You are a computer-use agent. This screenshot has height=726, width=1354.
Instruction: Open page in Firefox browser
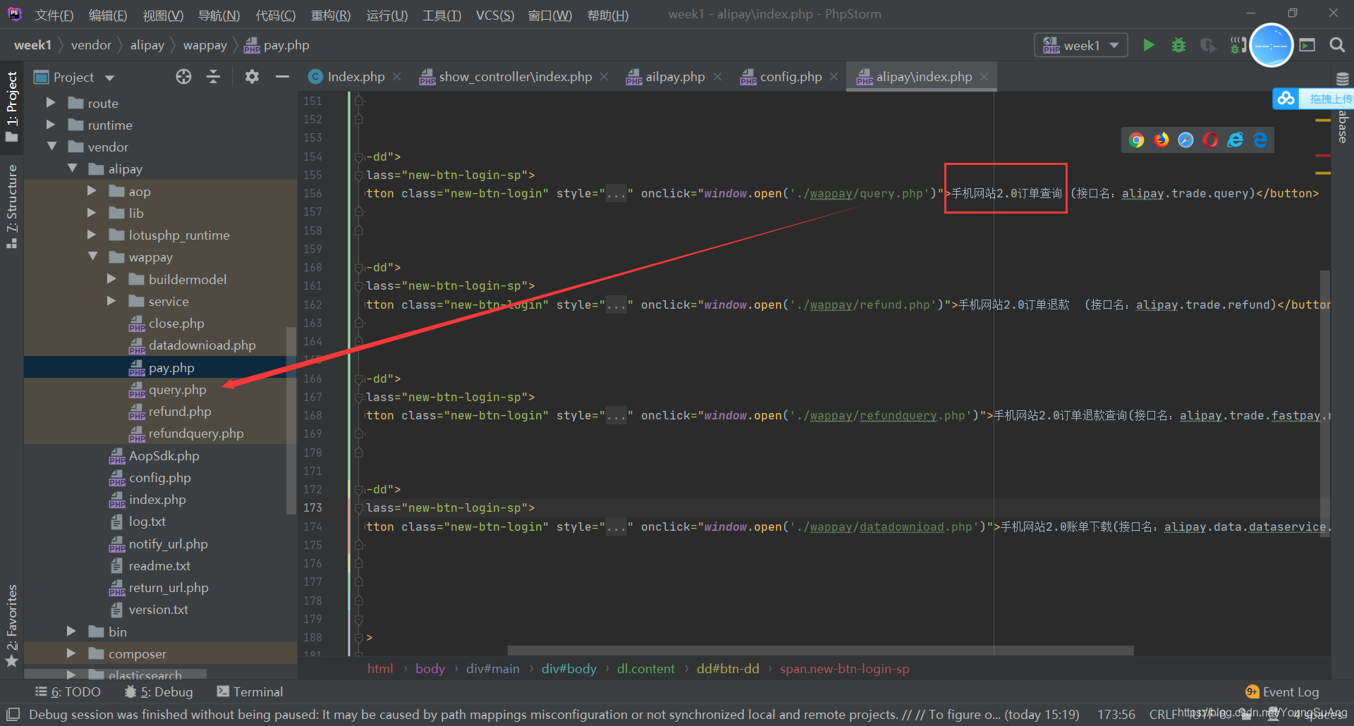coord(1161,140)
